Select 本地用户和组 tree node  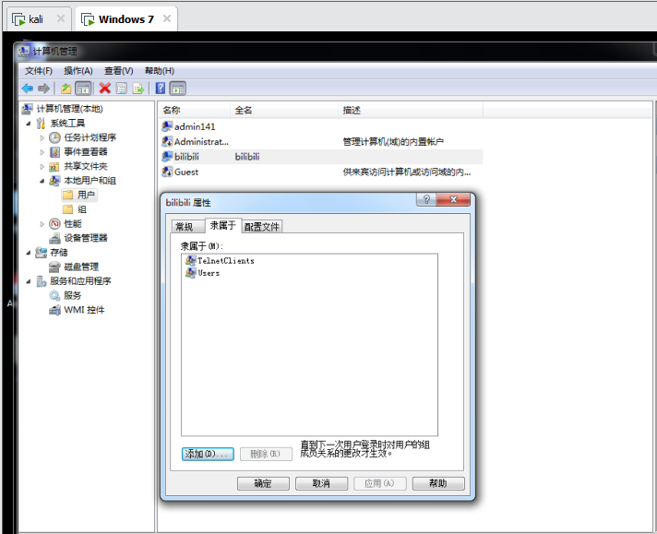[90, 181]
